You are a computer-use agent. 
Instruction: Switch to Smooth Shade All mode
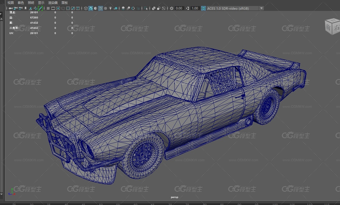point(91,8)
